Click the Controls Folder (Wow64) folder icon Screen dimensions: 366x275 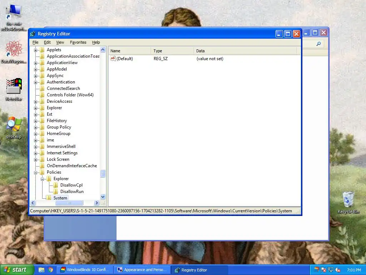[x=42, y=95]
